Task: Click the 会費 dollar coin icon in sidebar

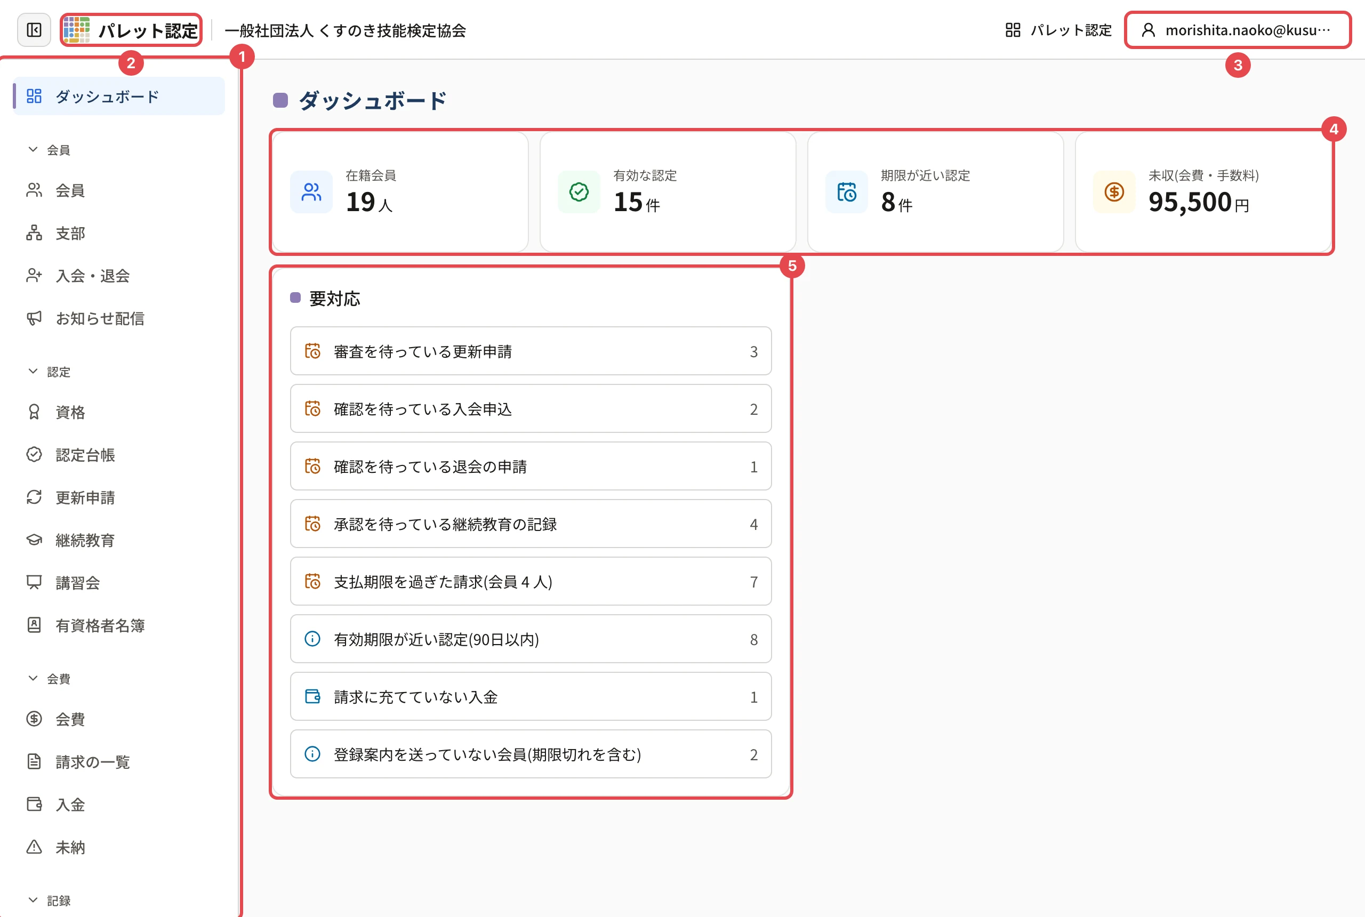Action: tap(34, 719)
